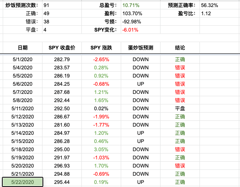Select the 预测正确率 value 56.32%

[x=220, y=5]
